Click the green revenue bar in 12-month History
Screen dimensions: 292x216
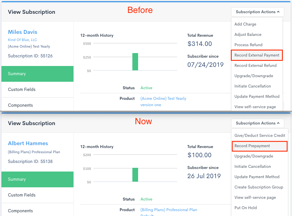(x=135, y=62)
